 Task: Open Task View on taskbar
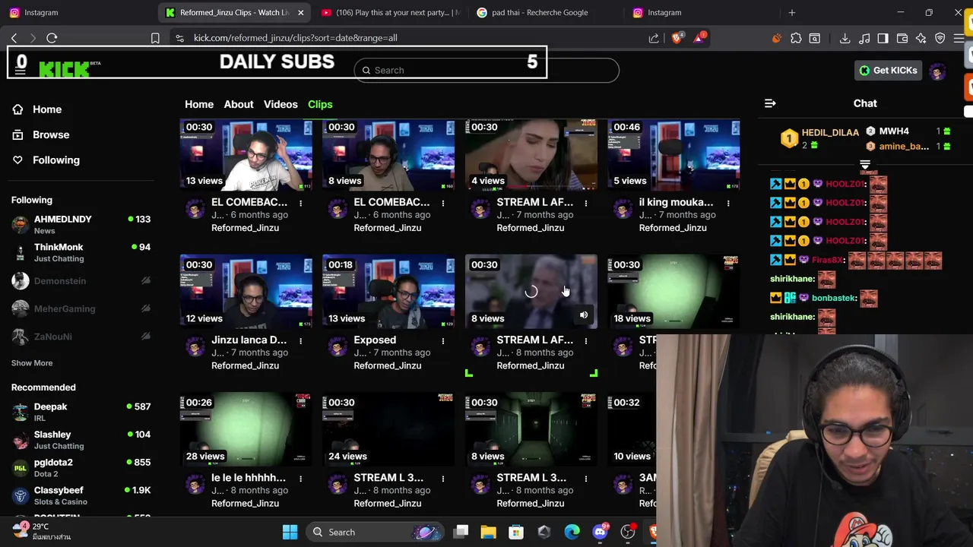point(461,532)
